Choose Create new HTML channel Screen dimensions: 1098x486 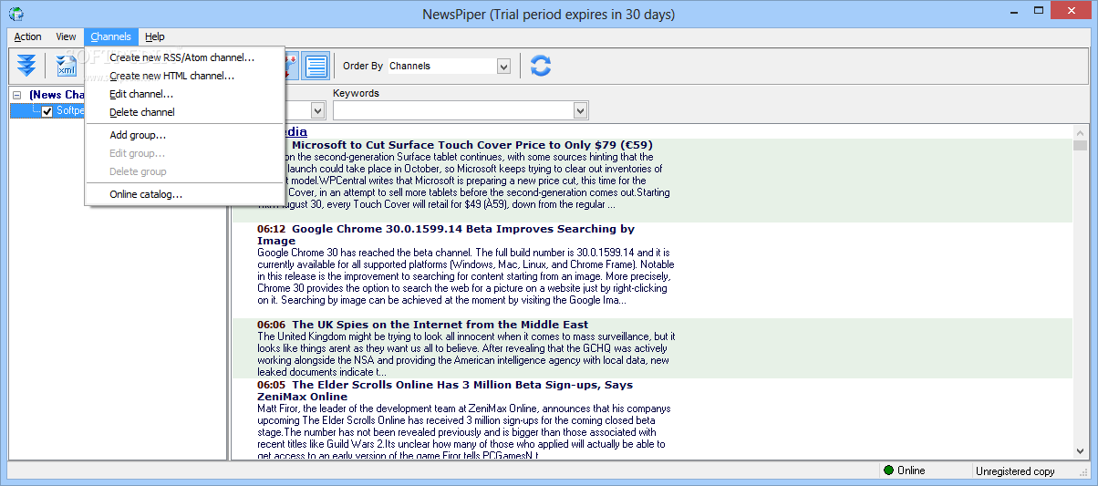(x=184, y=76)
